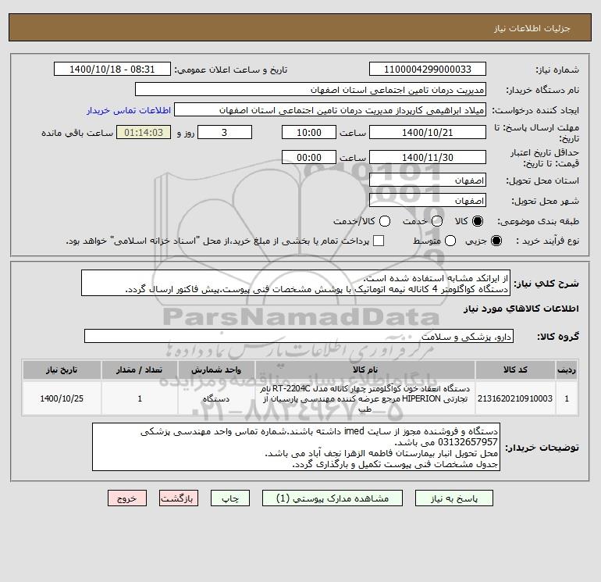The height and width of the screenshot is (582, 601).
Task: Select the خدمت radio button
Action: (437, 221)
